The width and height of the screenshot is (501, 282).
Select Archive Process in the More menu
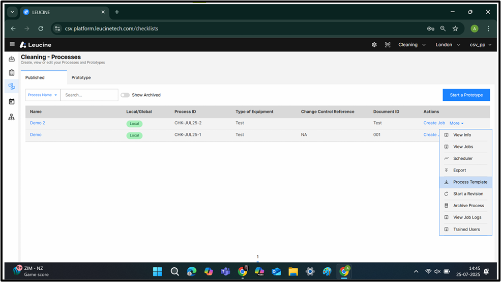[x=468, y=206]
